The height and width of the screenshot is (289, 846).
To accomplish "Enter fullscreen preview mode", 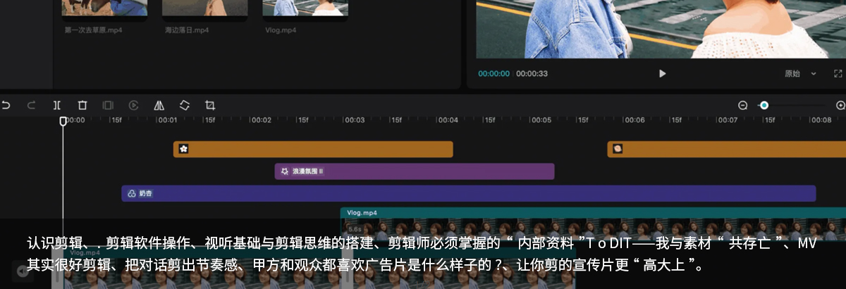I will [838, 73].
